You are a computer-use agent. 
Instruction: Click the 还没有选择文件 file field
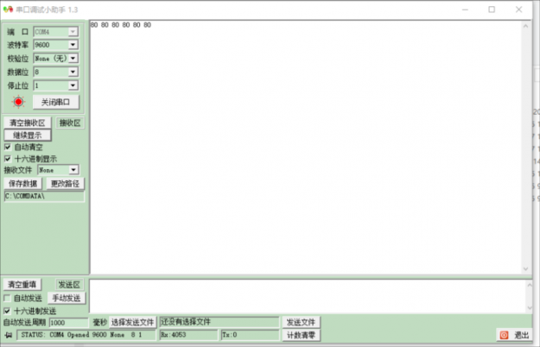[219, 322]
